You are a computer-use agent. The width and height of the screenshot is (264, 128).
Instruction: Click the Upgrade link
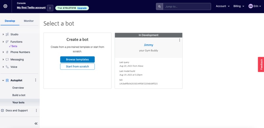pyautogui.click(x=82, y=8)
